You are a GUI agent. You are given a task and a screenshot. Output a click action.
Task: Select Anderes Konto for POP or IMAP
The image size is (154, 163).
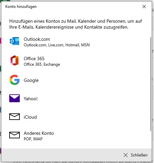pos(76,136)
